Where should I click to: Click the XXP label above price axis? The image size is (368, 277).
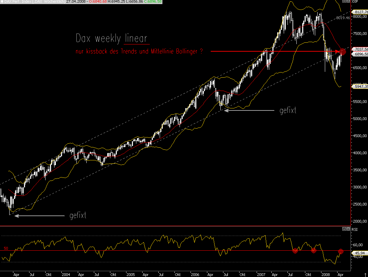pos(355,1)
